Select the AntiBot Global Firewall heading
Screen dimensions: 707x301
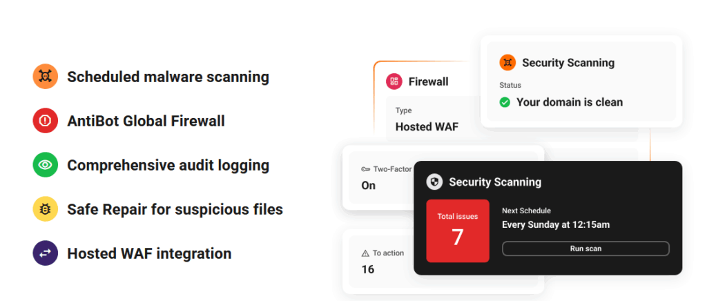pyautogui.click(x=146, y=121)
